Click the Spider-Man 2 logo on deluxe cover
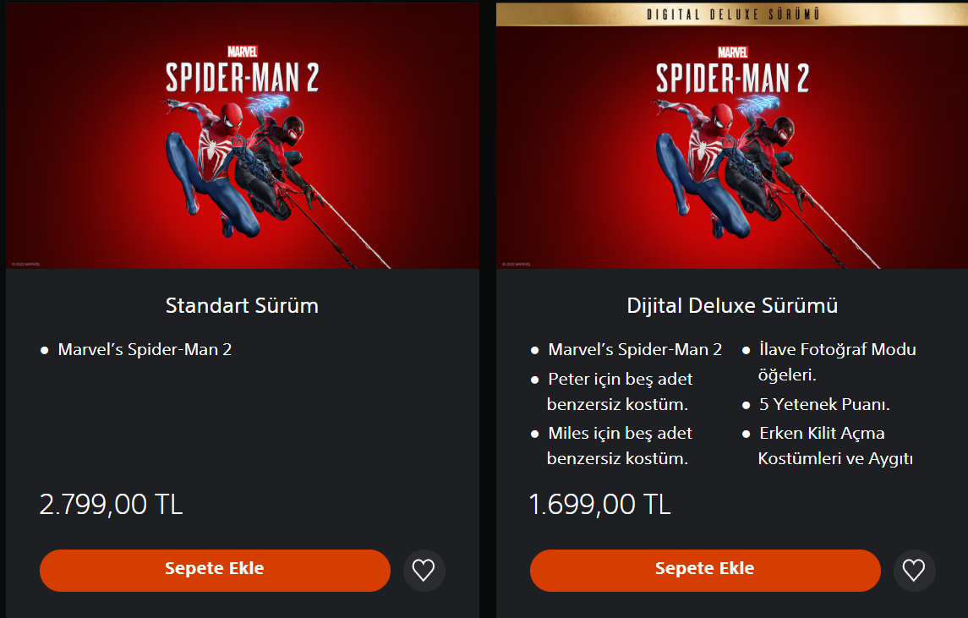Screen dimensions: 968x618 (x=732, y=72)
